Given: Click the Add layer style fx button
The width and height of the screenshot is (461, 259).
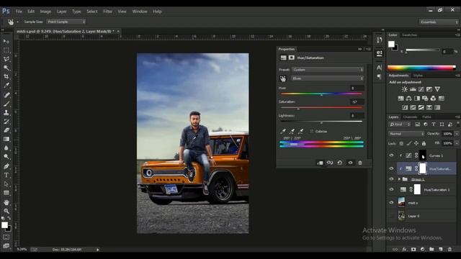Looking at the screenshot, I should tap(405, 250).
